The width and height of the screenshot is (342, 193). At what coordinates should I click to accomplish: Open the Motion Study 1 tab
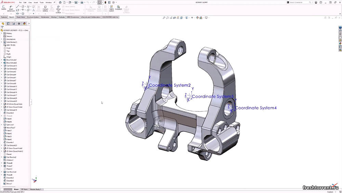(36, 189)
